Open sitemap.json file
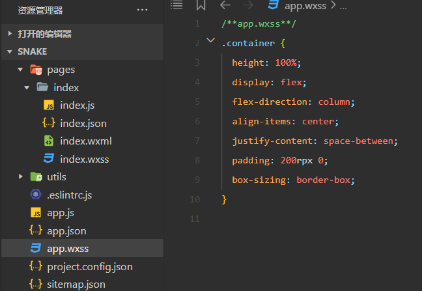This screenshot has width=422, height=291. [x=76, y=284]
